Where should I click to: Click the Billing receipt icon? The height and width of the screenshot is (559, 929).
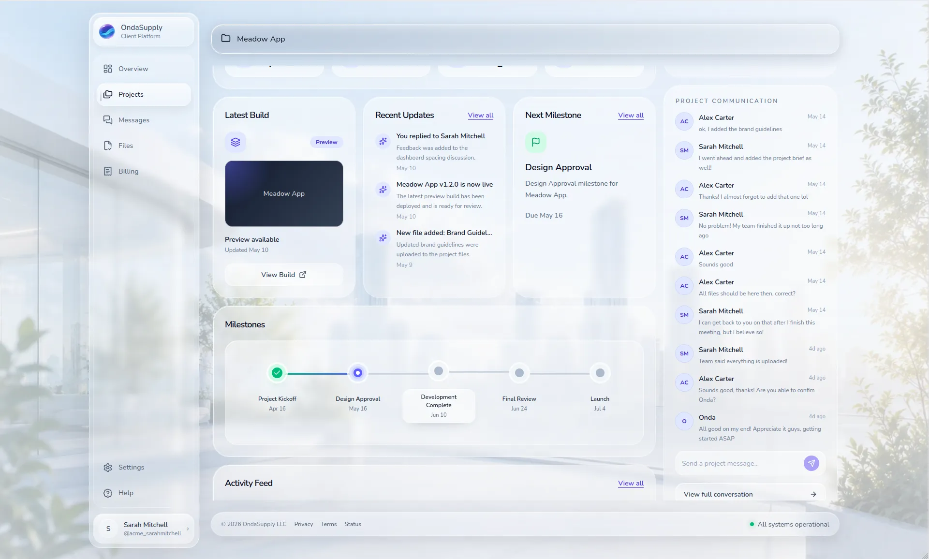pos(108,171)
